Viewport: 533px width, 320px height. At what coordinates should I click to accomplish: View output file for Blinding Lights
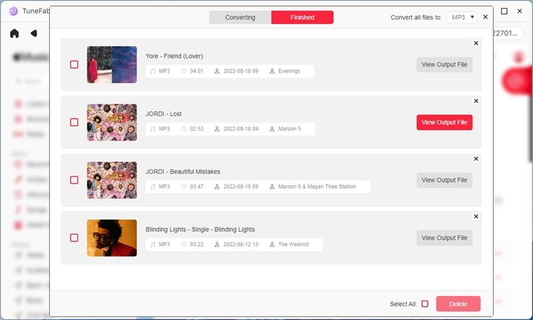[444, 238]
